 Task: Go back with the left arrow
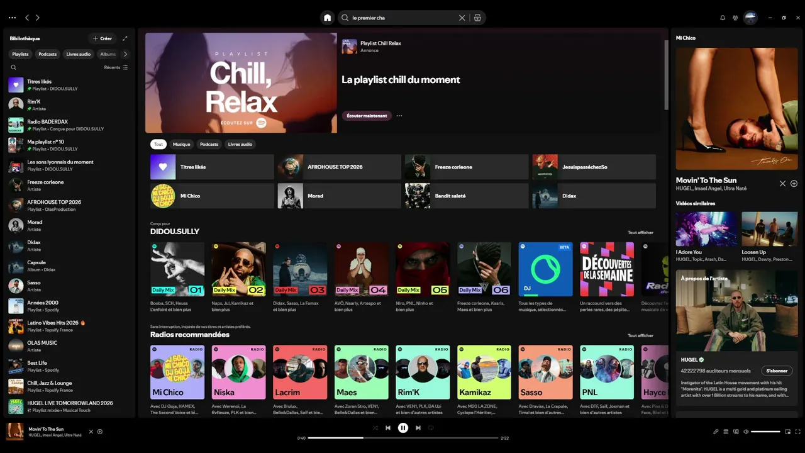27,18
